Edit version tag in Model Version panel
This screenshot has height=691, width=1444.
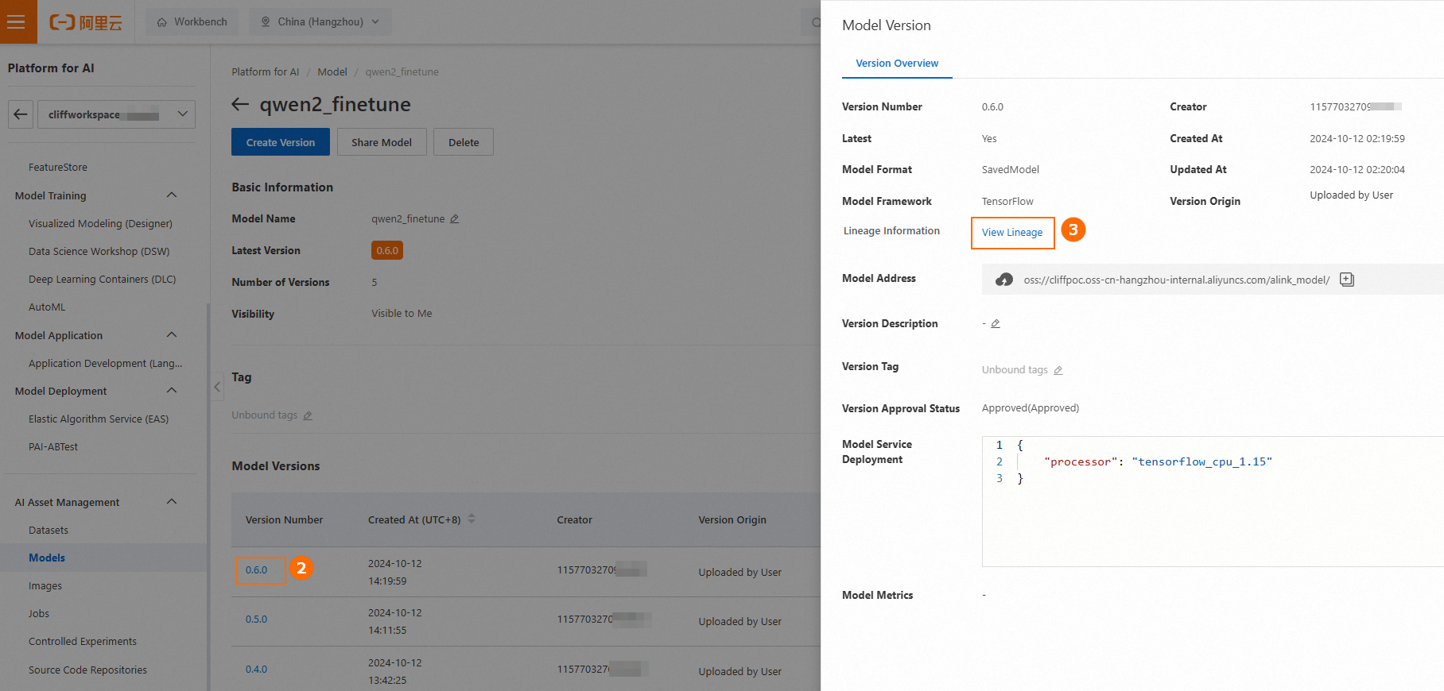click(x=1058, y=370)
